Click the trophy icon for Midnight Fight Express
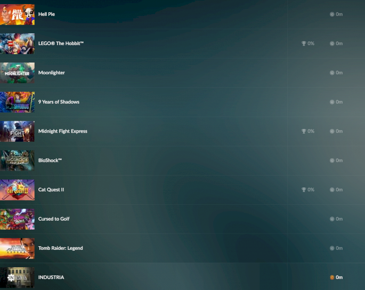The width and height of the screenshot is (365, 290). 304,131
